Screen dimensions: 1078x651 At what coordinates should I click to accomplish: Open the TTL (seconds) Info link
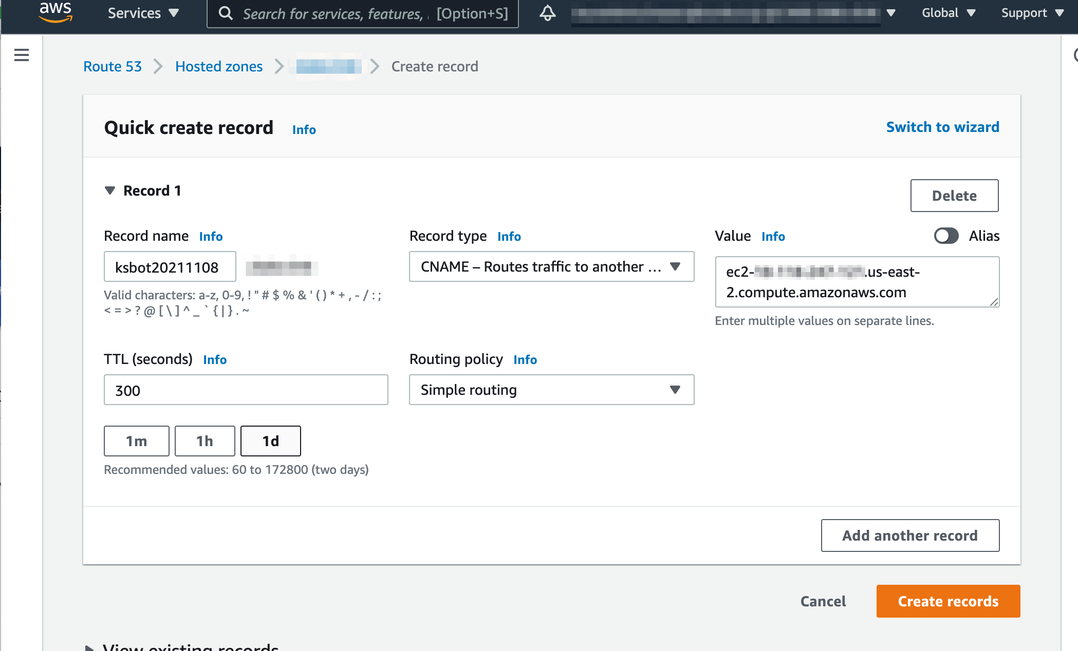[x=215, y=359]
